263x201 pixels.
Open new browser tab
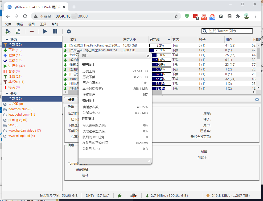point(74,7)
